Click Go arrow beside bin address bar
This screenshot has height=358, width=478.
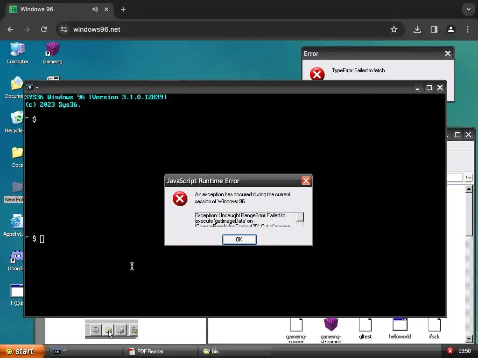click(x=468, y=178)
